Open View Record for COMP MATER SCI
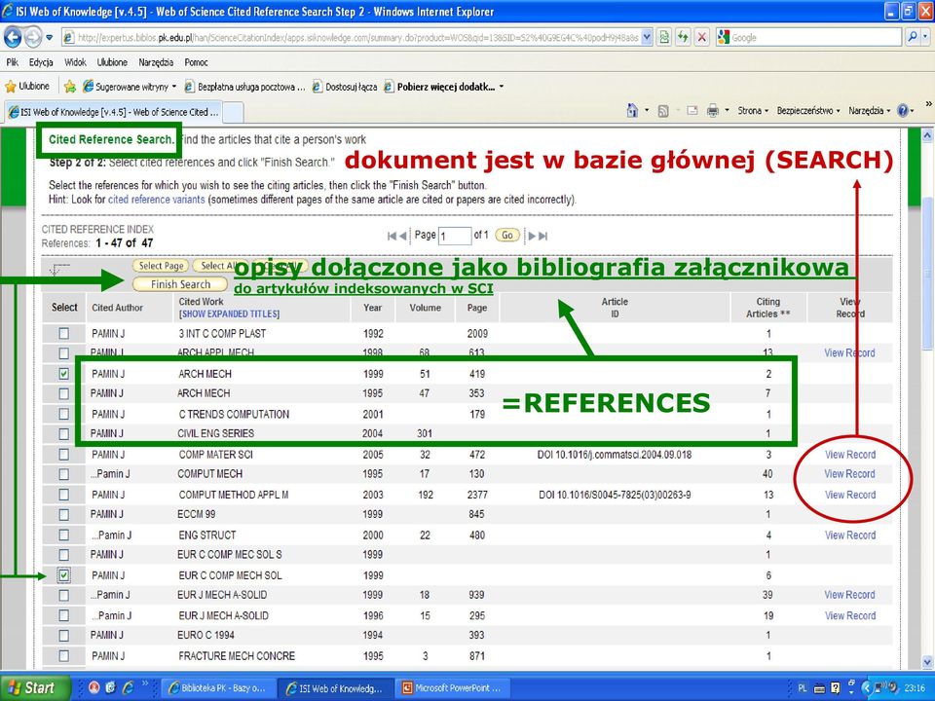 click(x=849, y=455)
